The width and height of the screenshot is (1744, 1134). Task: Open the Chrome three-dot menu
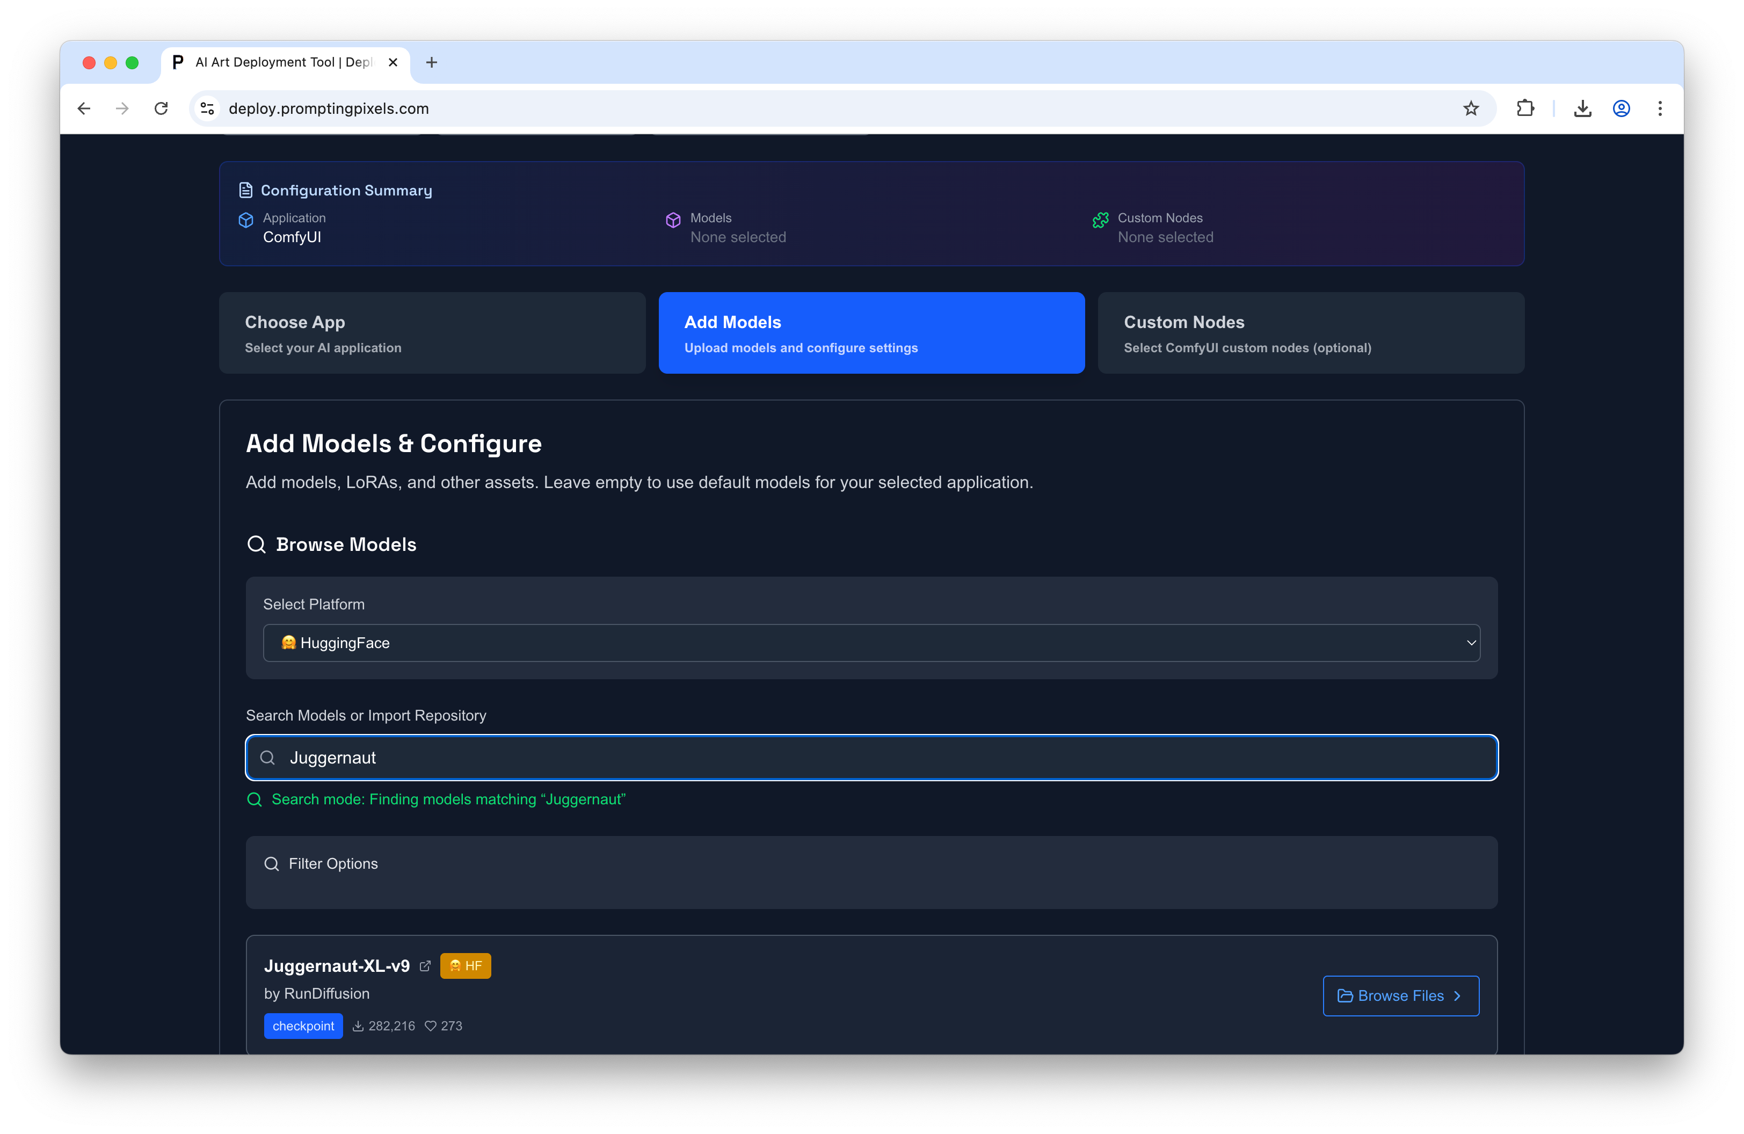point(1660,108)
